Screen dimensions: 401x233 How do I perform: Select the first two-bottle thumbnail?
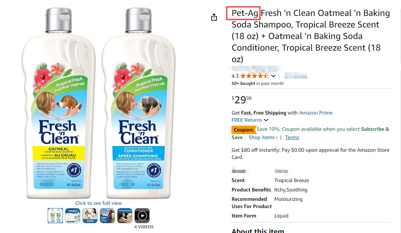pos(55,216)
